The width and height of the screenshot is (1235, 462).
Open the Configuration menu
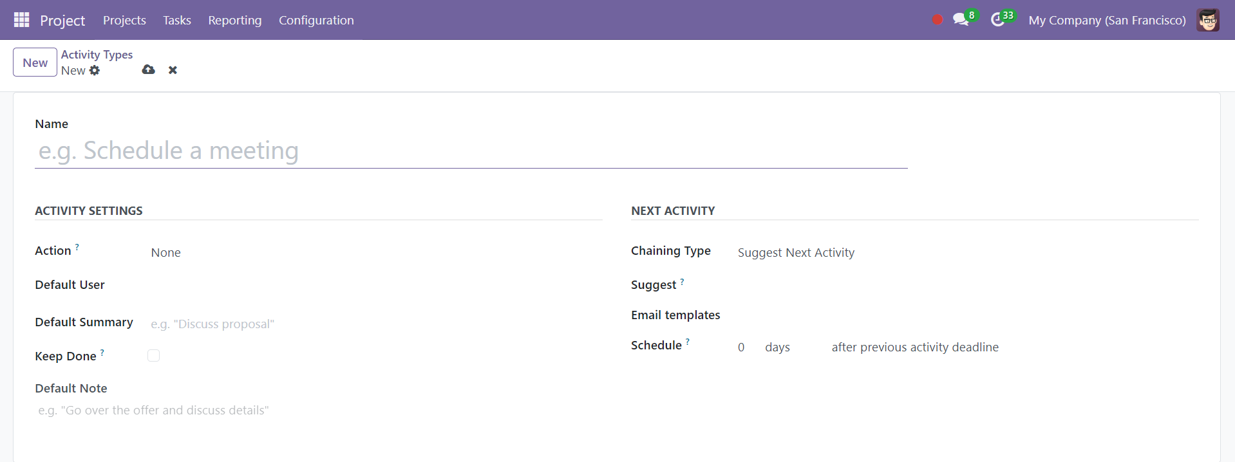coord(316,20)
